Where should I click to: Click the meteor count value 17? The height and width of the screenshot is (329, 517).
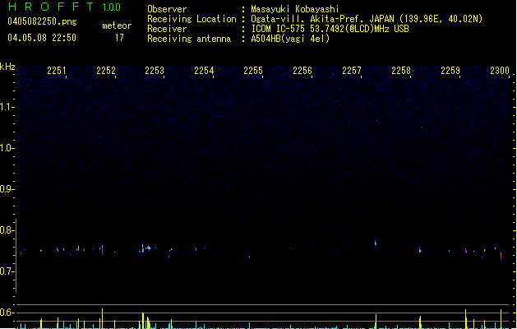[119, 38]
